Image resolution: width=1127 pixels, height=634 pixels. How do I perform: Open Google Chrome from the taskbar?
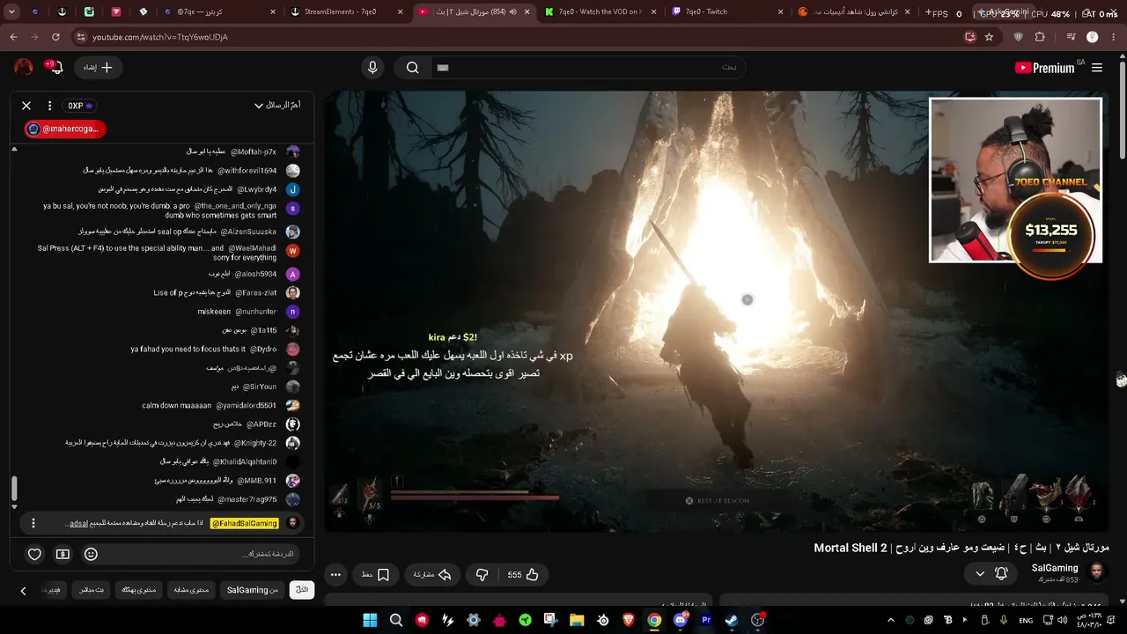[654, 620]
